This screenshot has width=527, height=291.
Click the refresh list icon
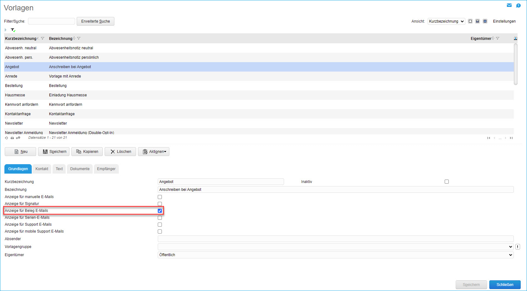[7, 138]
